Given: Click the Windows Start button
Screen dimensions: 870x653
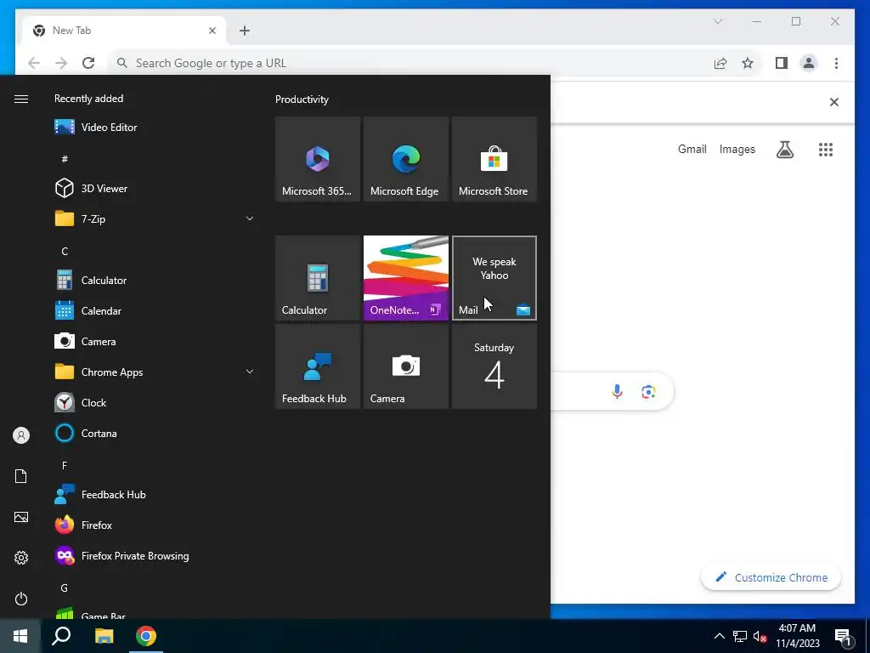Looking at the screenshot, I should pos(20,636).
